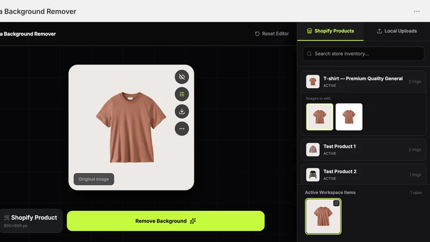Click the Remove Background button
The image size is (430, 242).
pyautogui.click(x=166, y=221)
